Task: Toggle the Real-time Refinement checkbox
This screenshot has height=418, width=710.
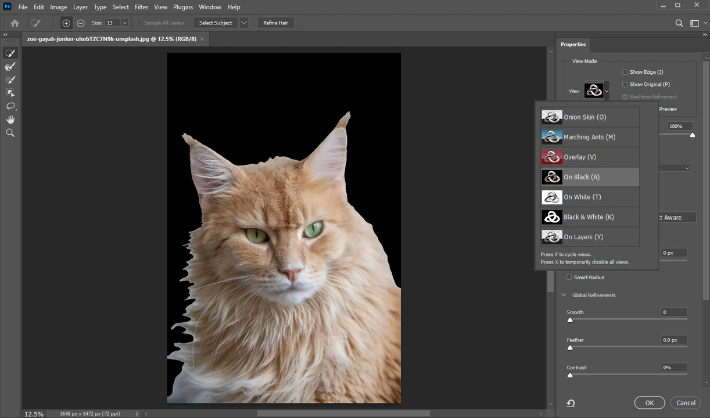Action: click(625, 96)
